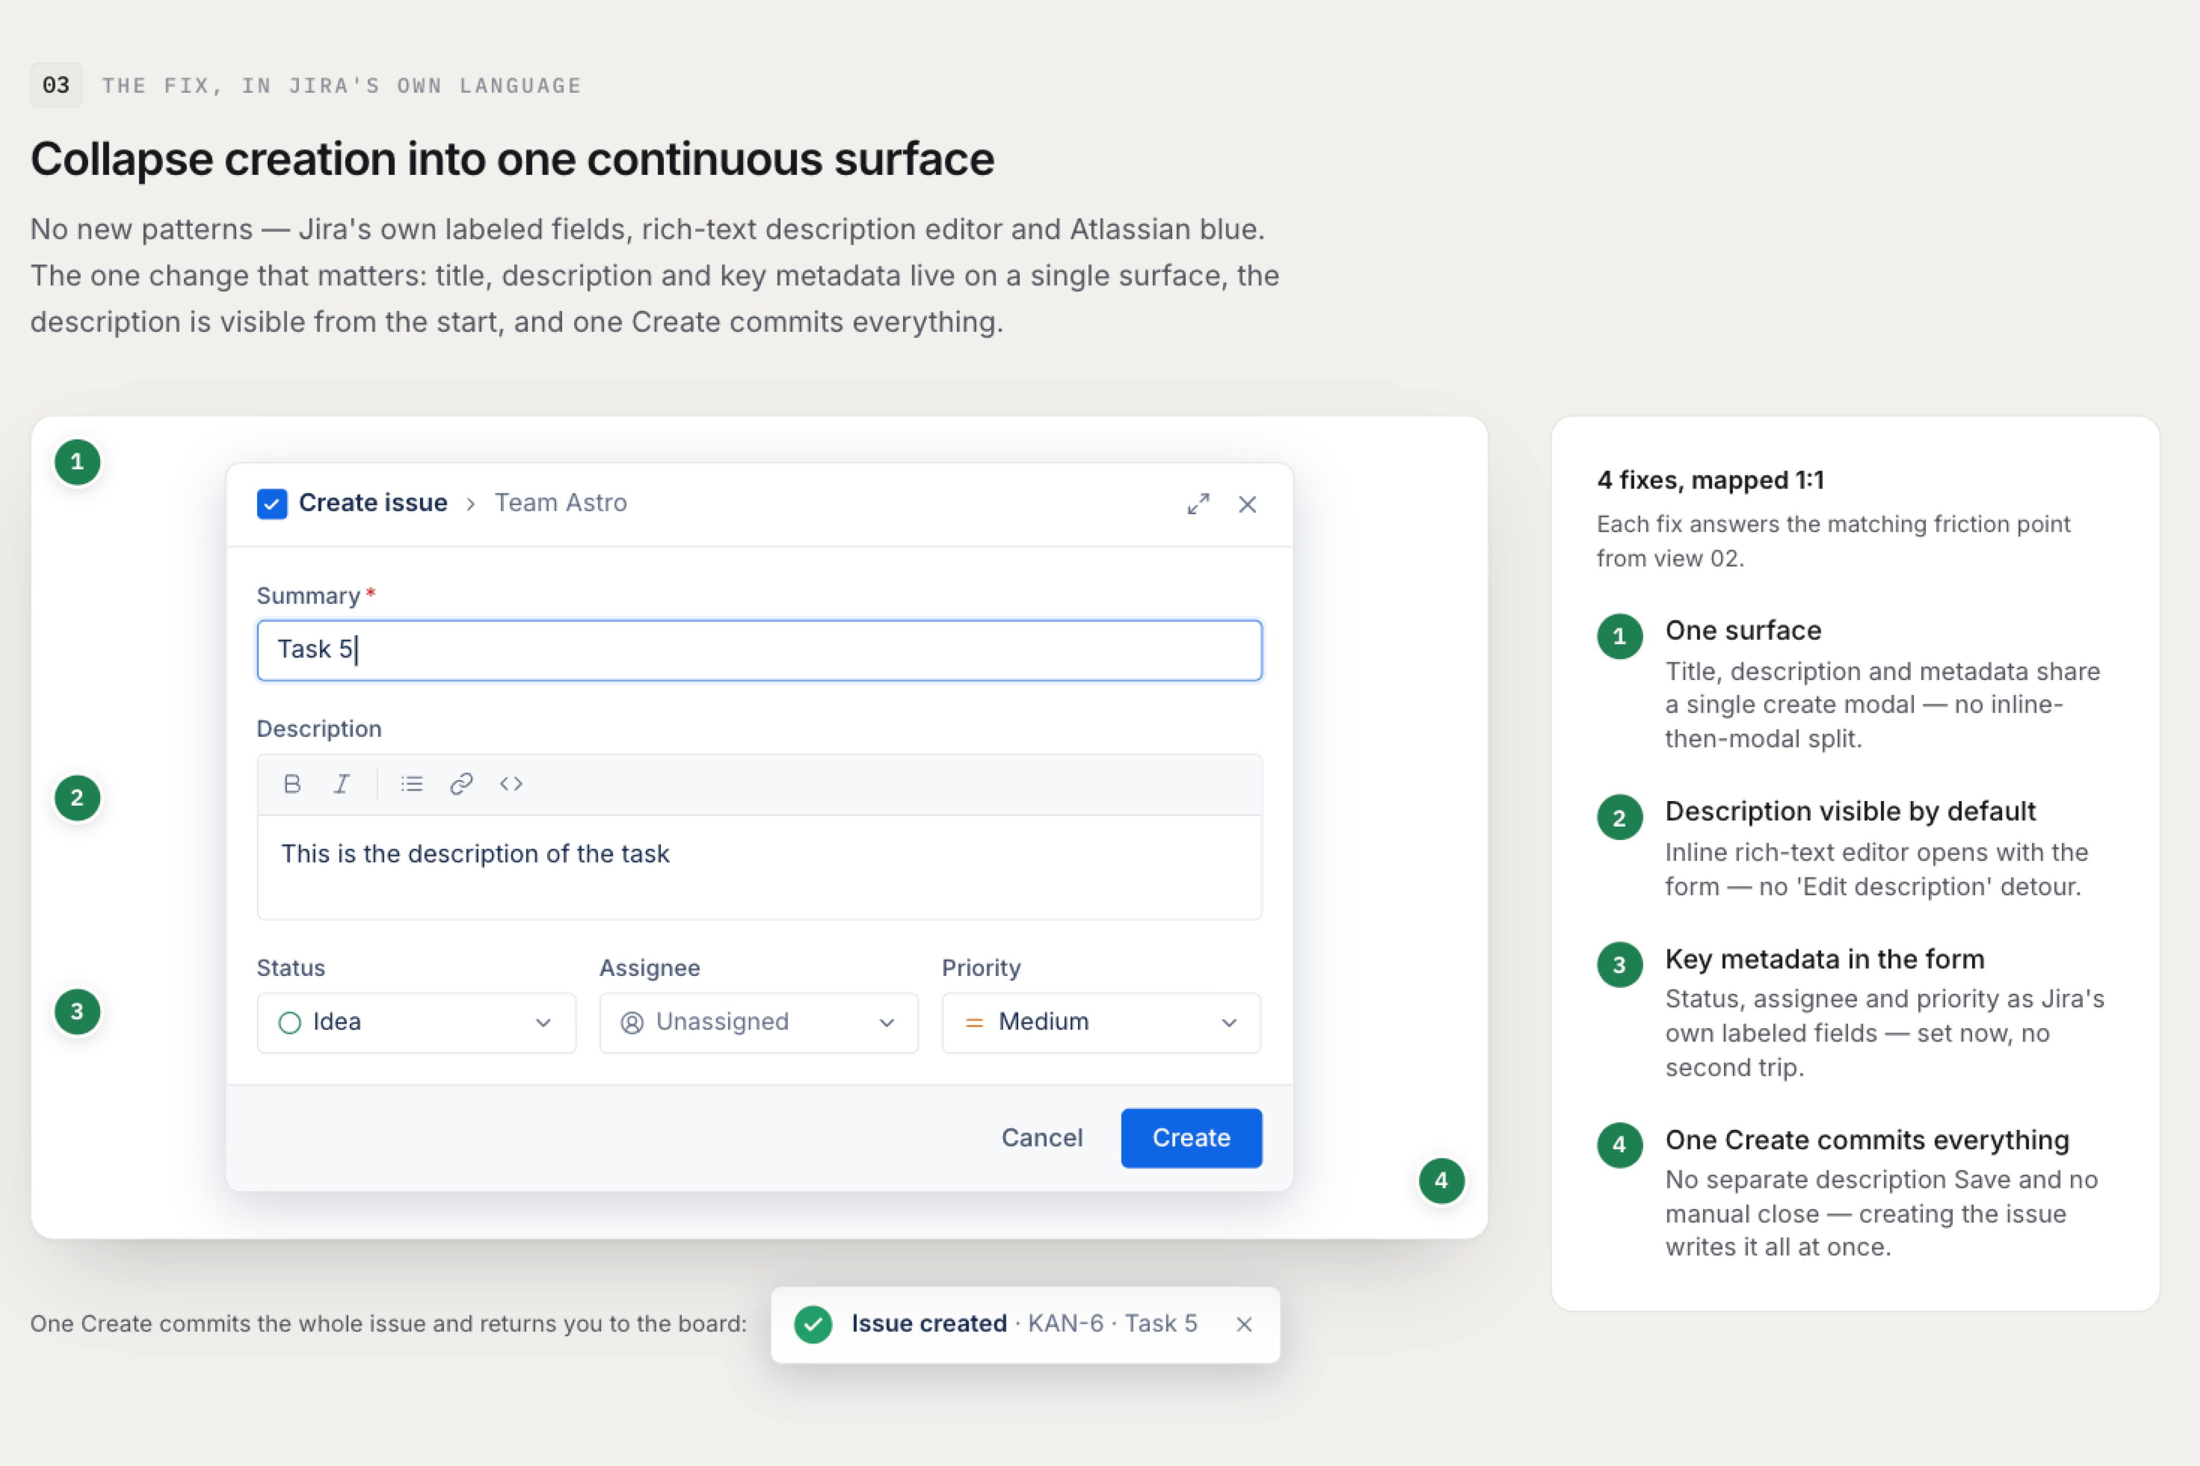This screenshot has width=2200, height=1466.
Task: Insert a bulleted list in description
Action: pyautogui.click(x=412, y=783)
